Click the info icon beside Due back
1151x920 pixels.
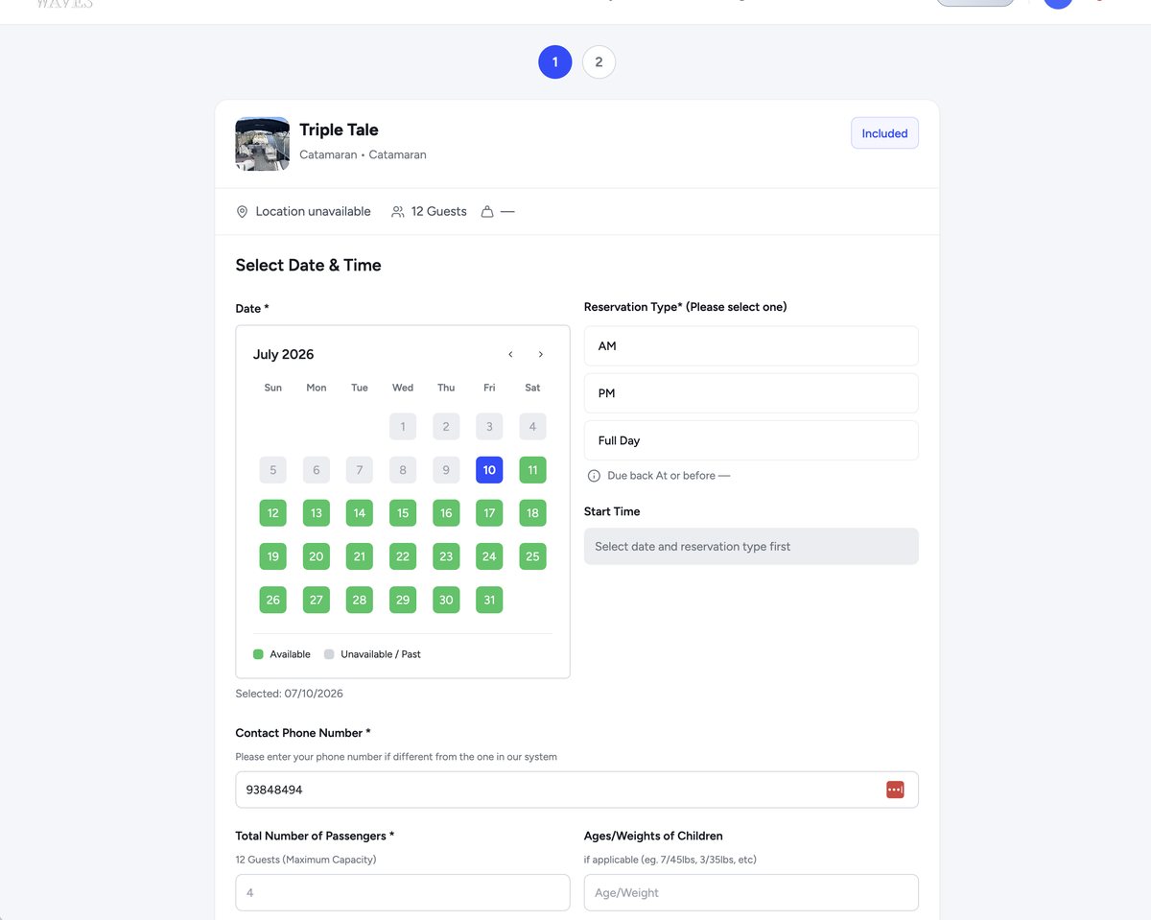(x=594, y=476)
